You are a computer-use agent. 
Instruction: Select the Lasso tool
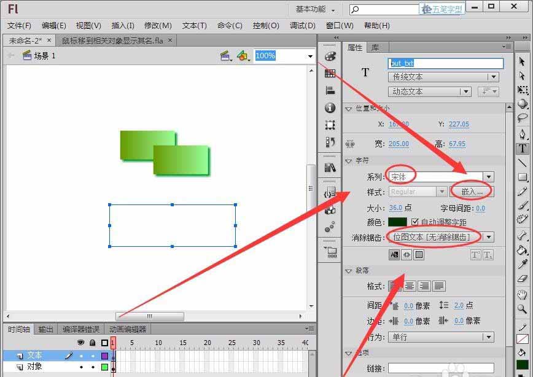[522, 118]
